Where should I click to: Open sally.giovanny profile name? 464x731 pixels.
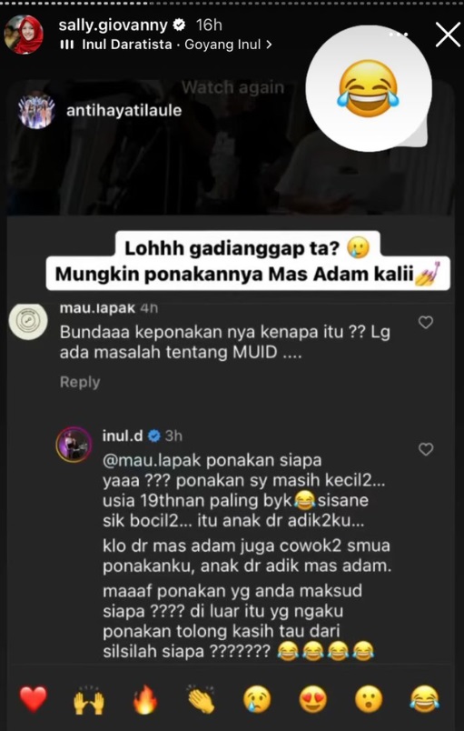click(x=114, y=25)
